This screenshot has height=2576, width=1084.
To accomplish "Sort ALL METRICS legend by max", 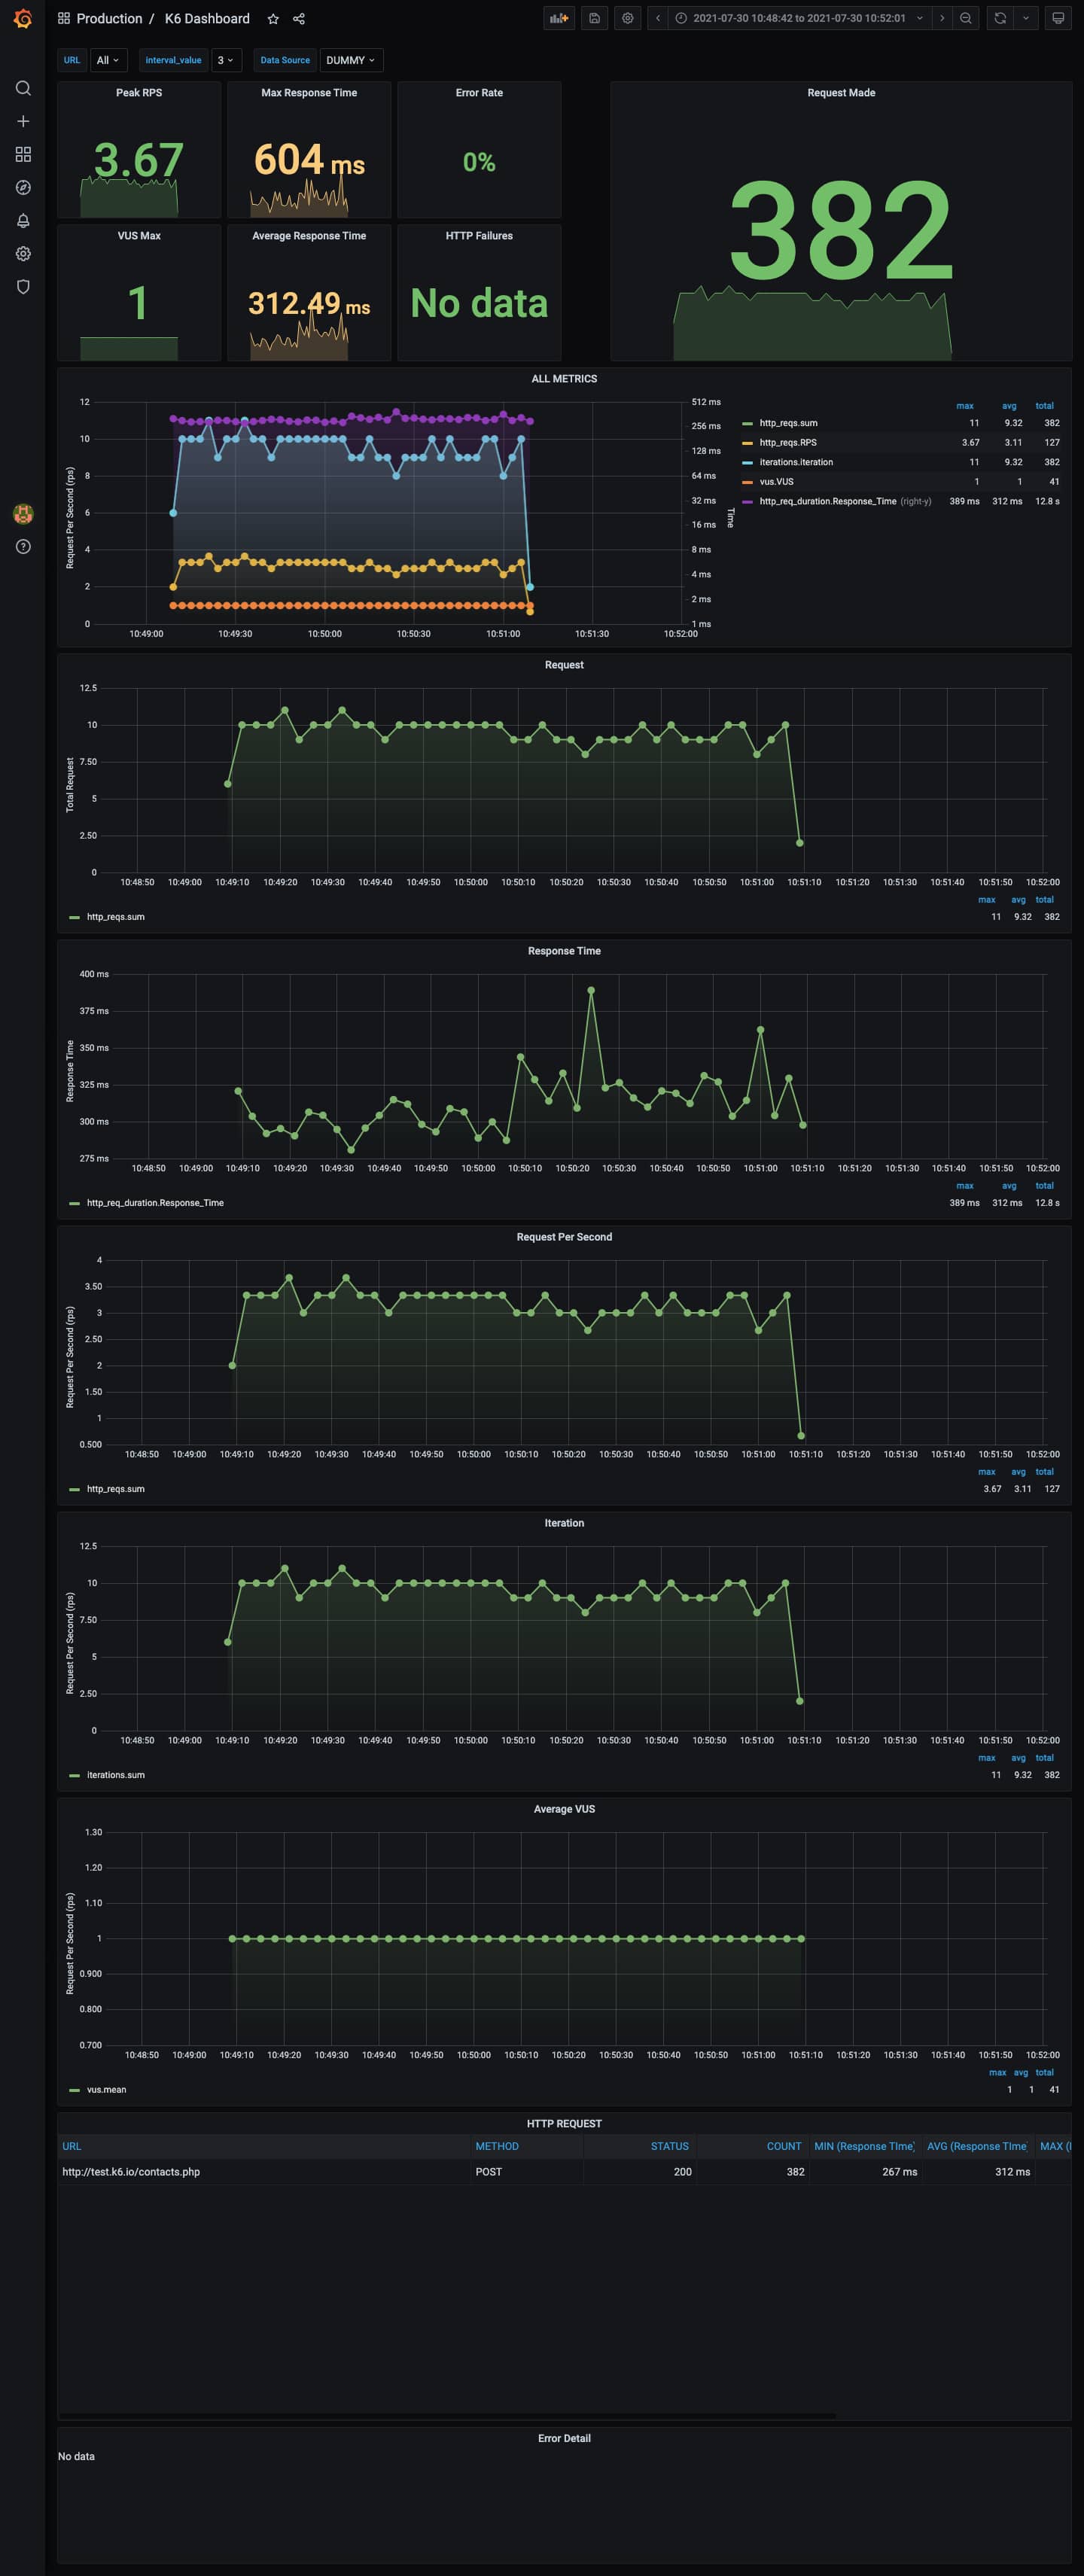I will click(965, 406).
